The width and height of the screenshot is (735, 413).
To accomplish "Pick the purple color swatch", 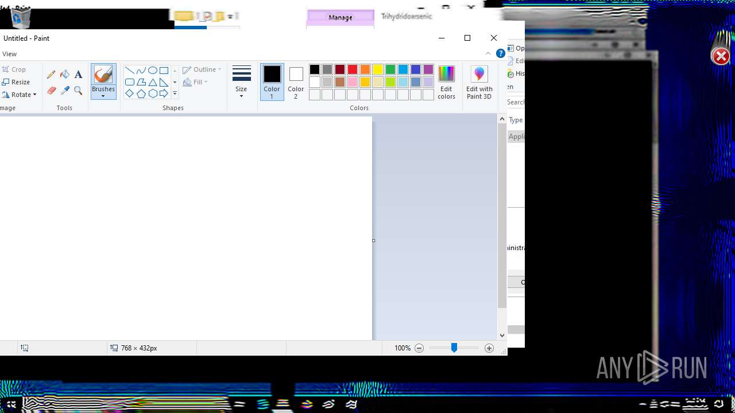I will pyautogui.click(x=428, y=69).
